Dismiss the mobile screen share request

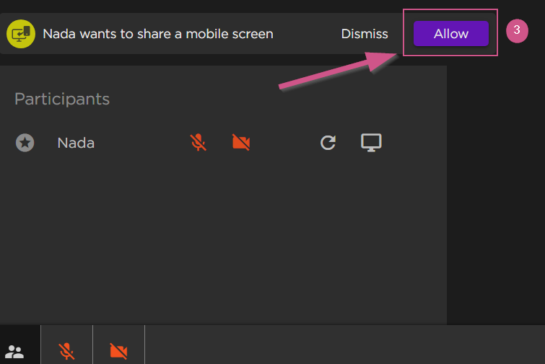click(x=365, y=34)
